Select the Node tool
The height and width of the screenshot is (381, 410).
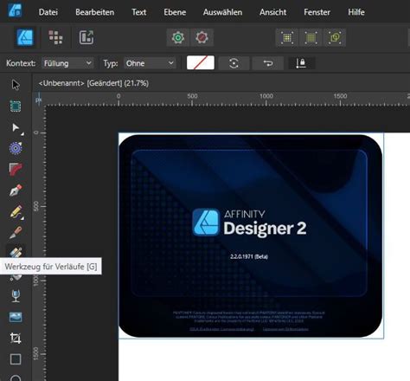pyautogui.click(x=16, y=127)
